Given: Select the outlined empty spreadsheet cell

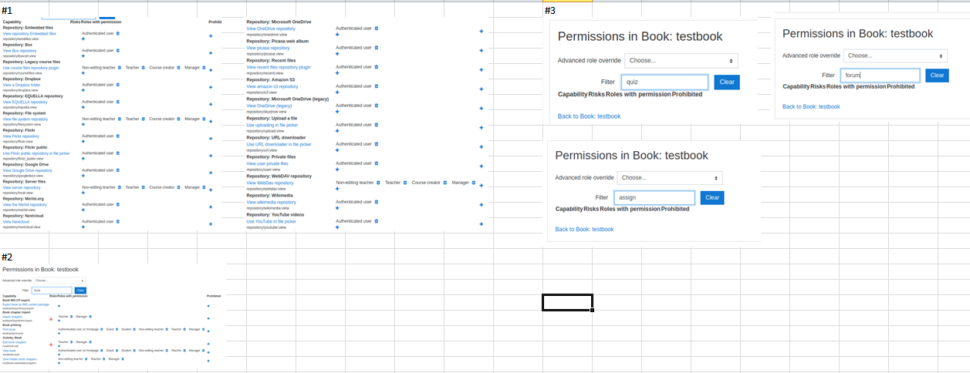Looking at the screenshot, I should click(567, 302).
